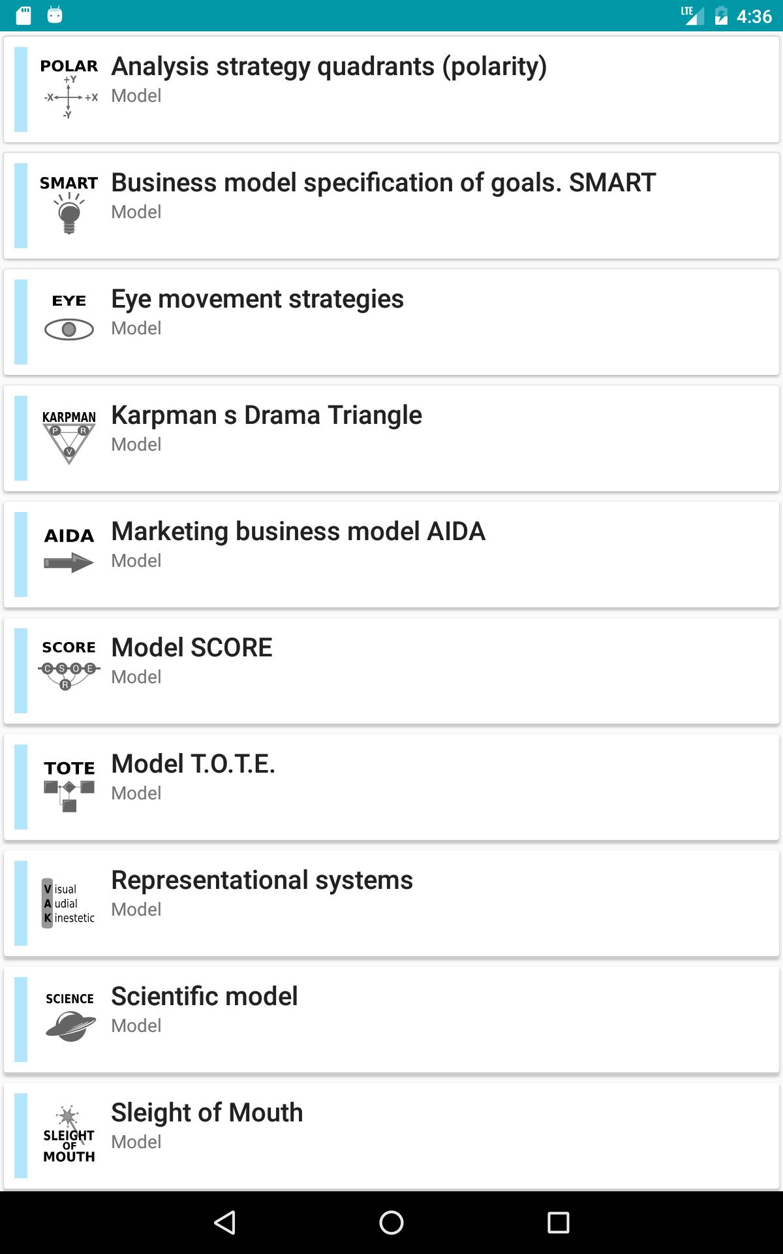783x1254 pixels.
Task: Open Analysis strategy quadrants (polarity) model
Action: pyautogui.click(x=329, y=67)
